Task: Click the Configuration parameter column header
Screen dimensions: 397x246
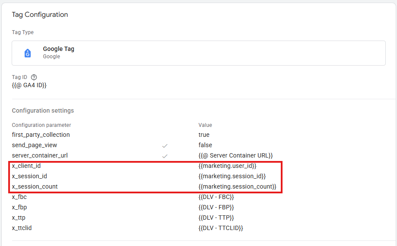Action: 41,125
